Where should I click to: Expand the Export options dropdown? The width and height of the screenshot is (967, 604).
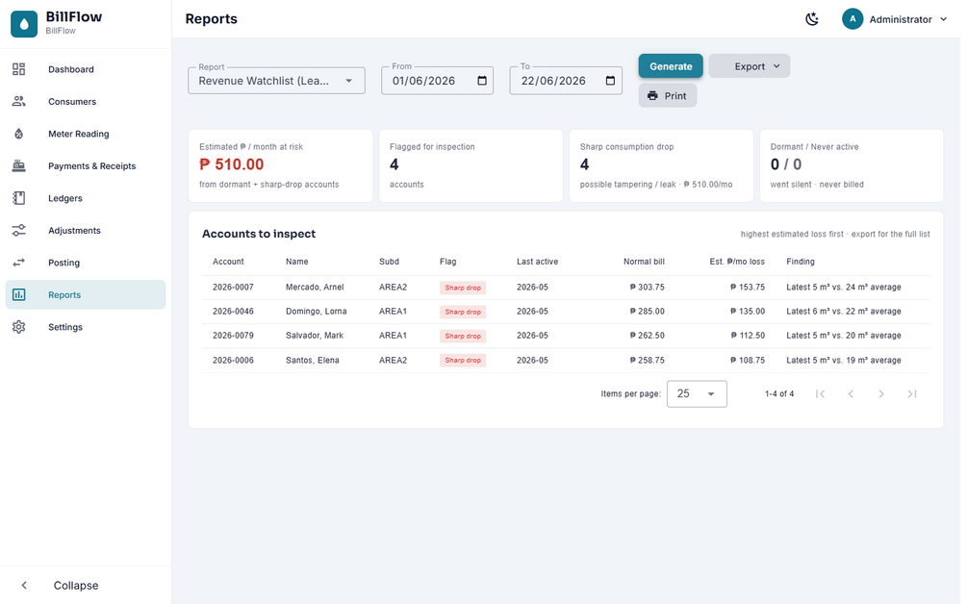pos(750,66)
